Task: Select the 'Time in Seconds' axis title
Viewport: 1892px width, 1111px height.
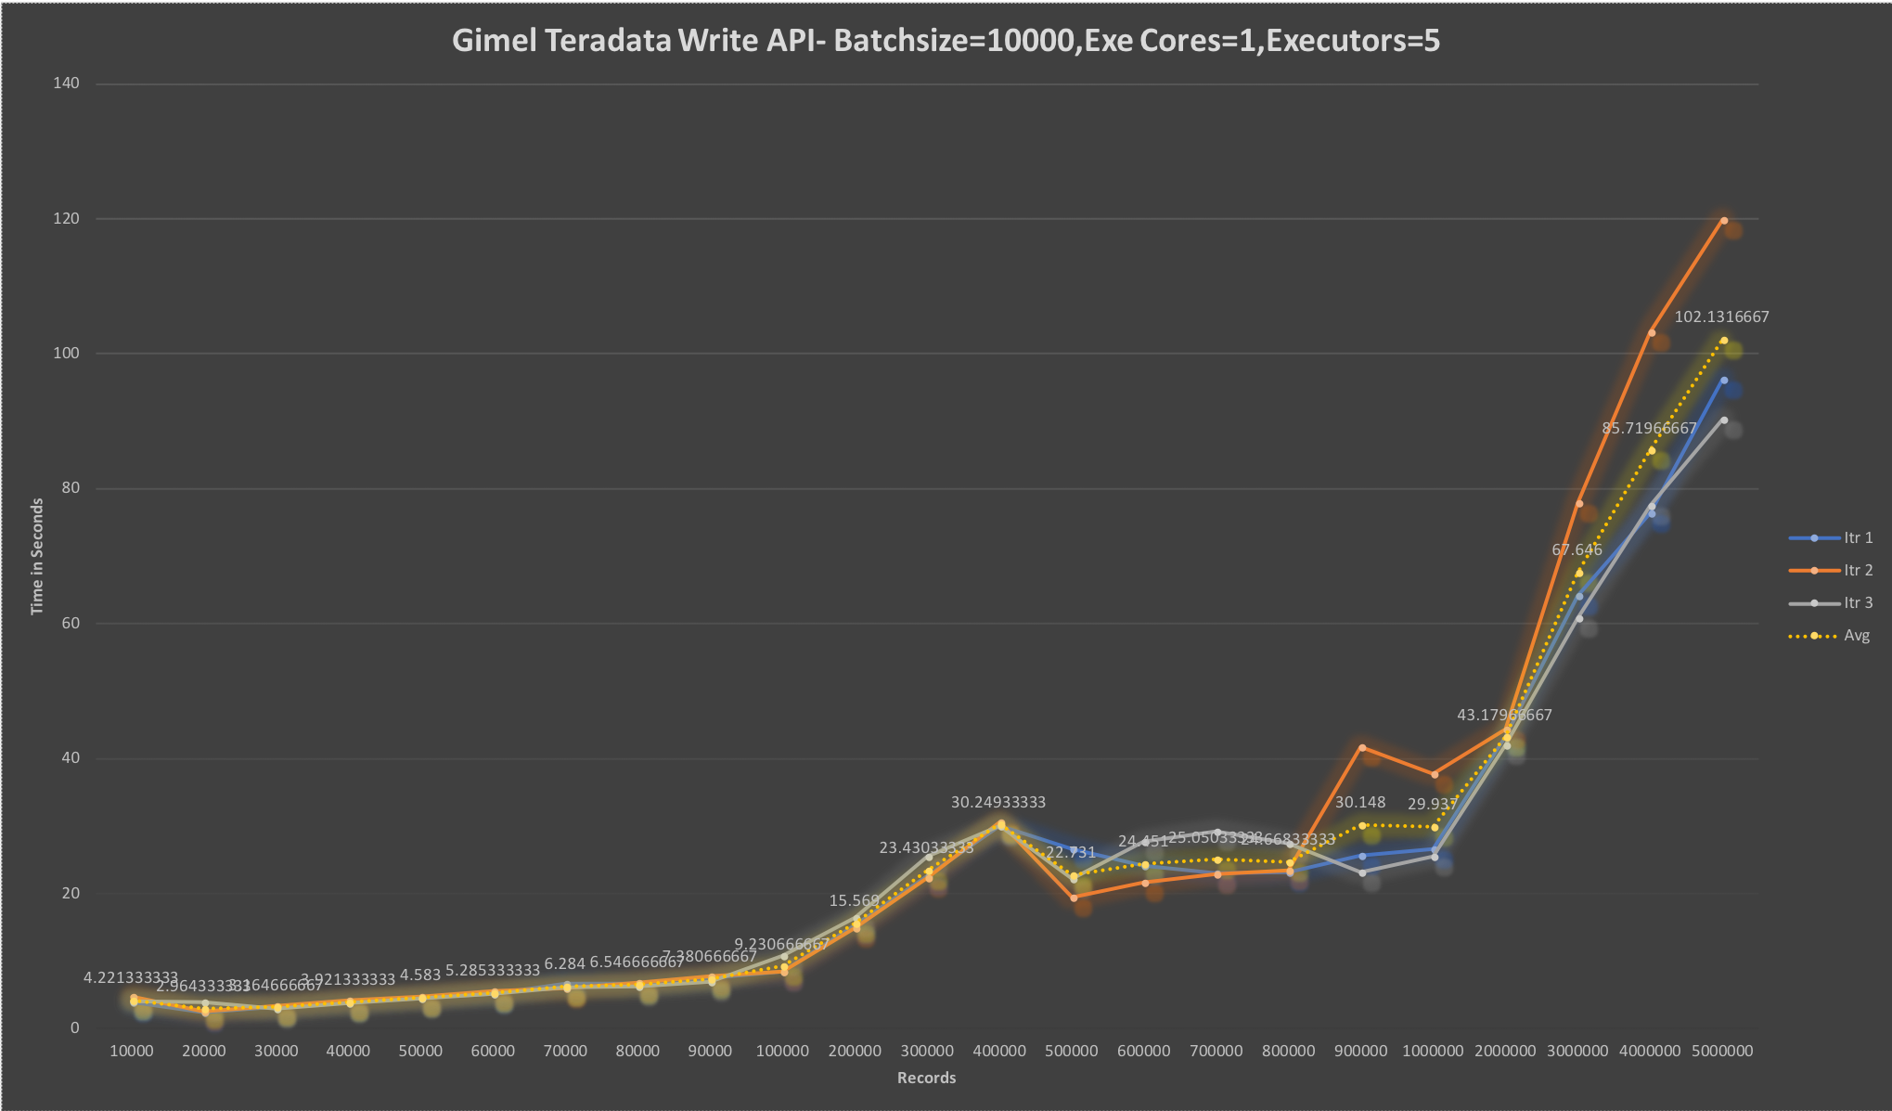Action: tap(37, 556)
